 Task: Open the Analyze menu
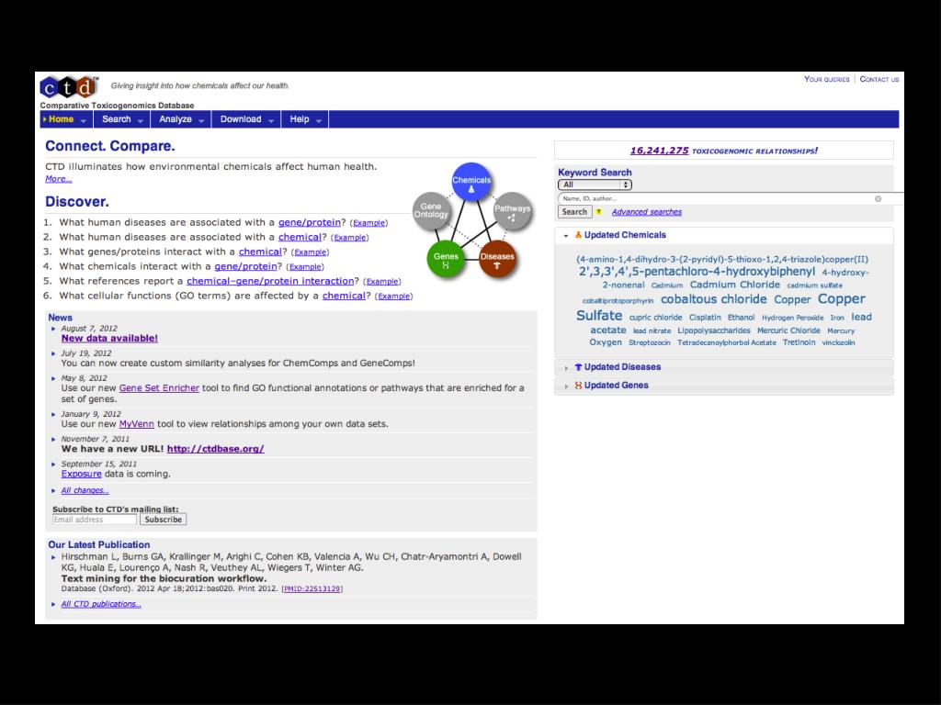coord(181,119)
